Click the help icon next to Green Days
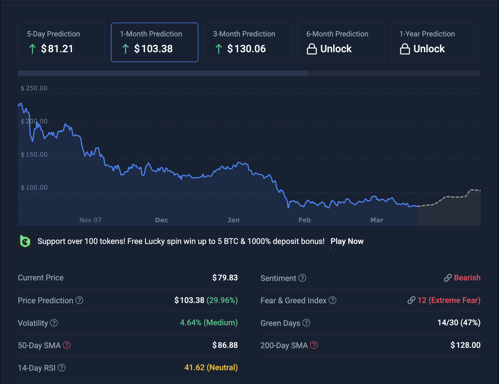This screenshot has width=499, height=384. pos(306,323)
